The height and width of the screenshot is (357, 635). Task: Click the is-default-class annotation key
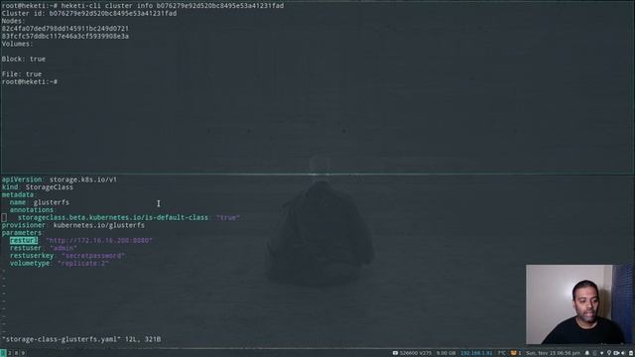(113, 218)
